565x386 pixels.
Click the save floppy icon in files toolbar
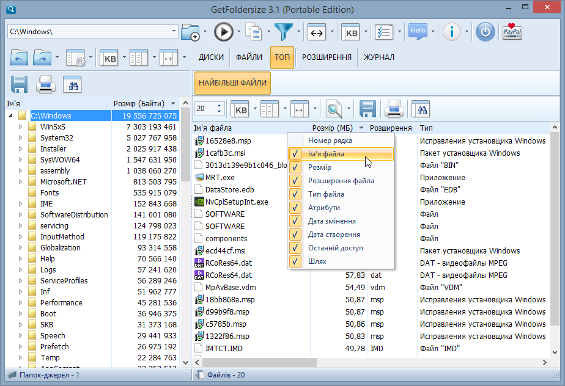tap(367, 109)
